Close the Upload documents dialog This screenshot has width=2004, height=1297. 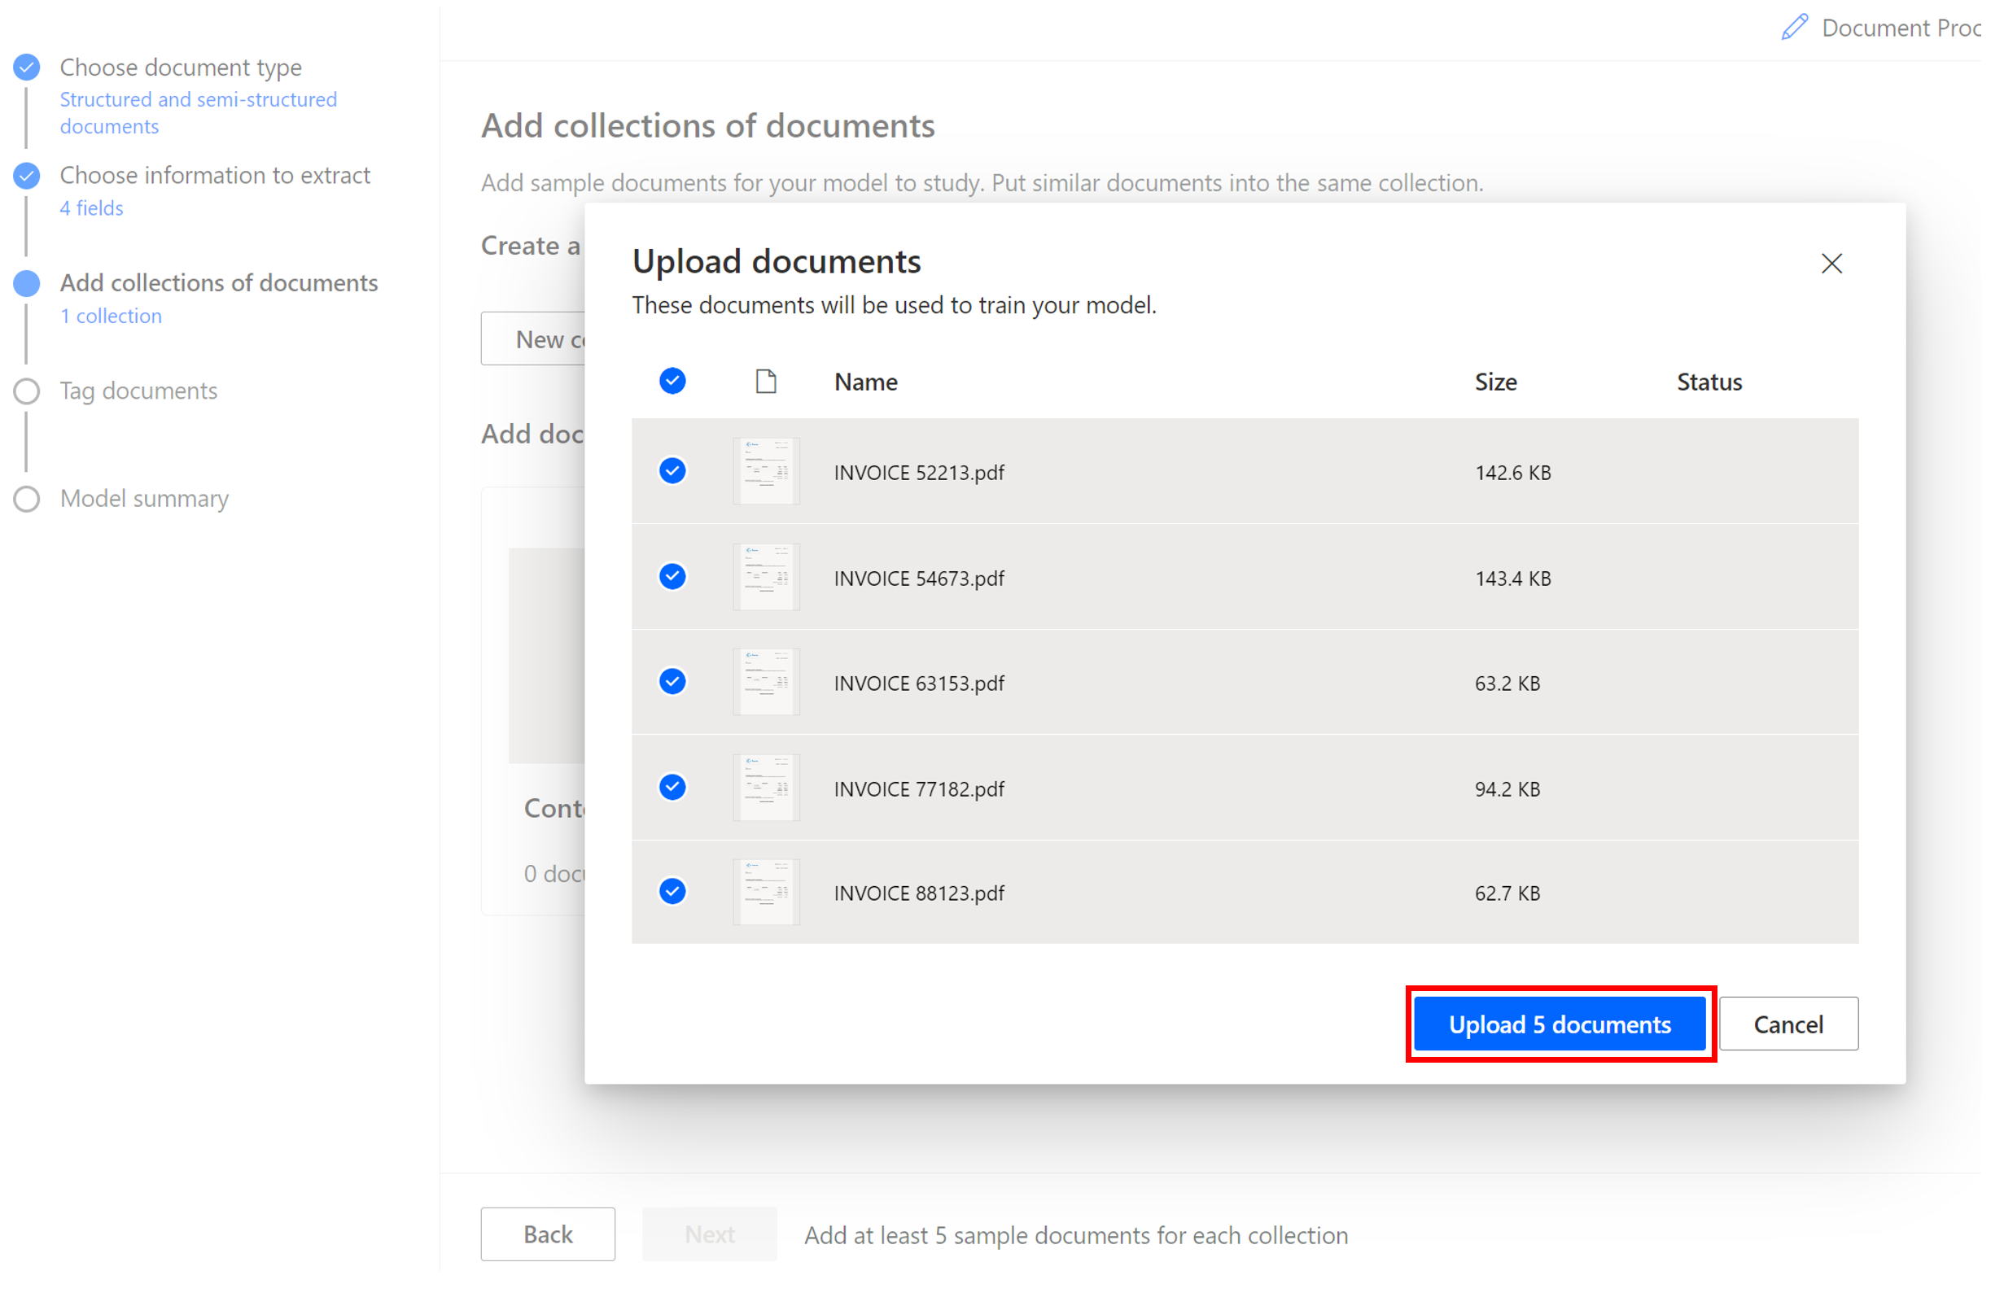(1831, 264)
